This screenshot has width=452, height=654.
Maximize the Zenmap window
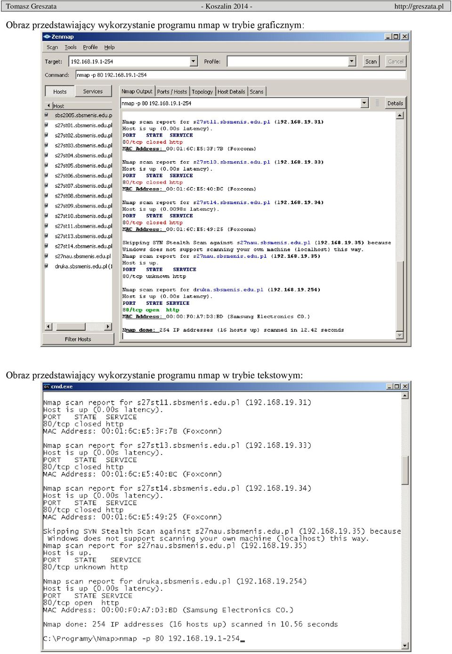(x=396, y=37)
